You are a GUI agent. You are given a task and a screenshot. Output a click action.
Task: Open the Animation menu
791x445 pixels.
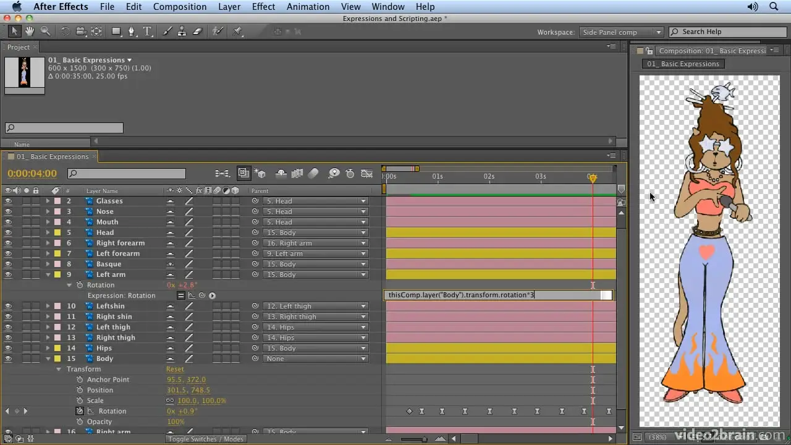click(x=308, y=7)
